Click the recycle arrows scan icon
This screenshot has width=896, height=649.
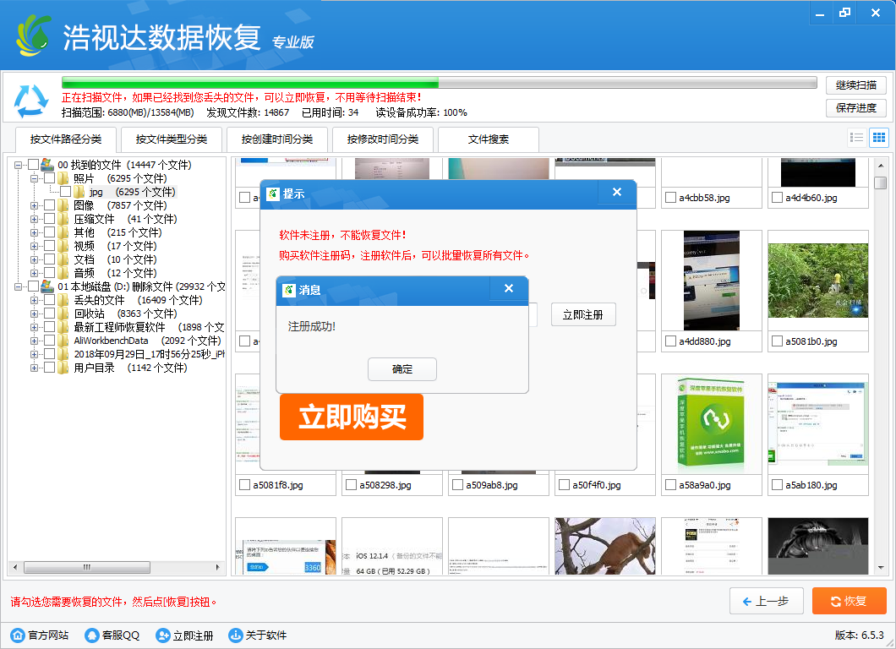click(31, 101)
